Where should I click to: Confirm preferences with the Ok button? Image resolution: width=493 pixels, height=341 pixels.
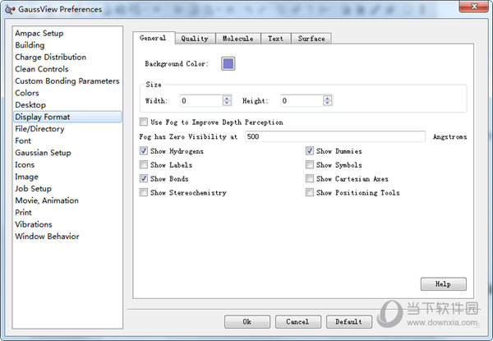tap(247, 322)
